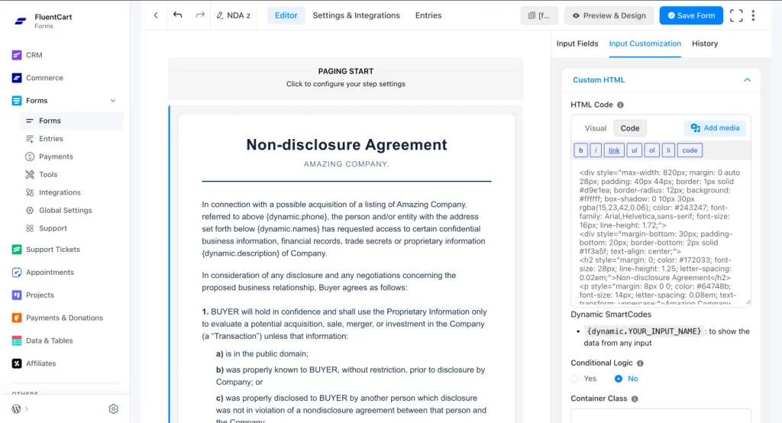Click the Add media button
This screenshot has width=782, height=423.
[715, 128]
